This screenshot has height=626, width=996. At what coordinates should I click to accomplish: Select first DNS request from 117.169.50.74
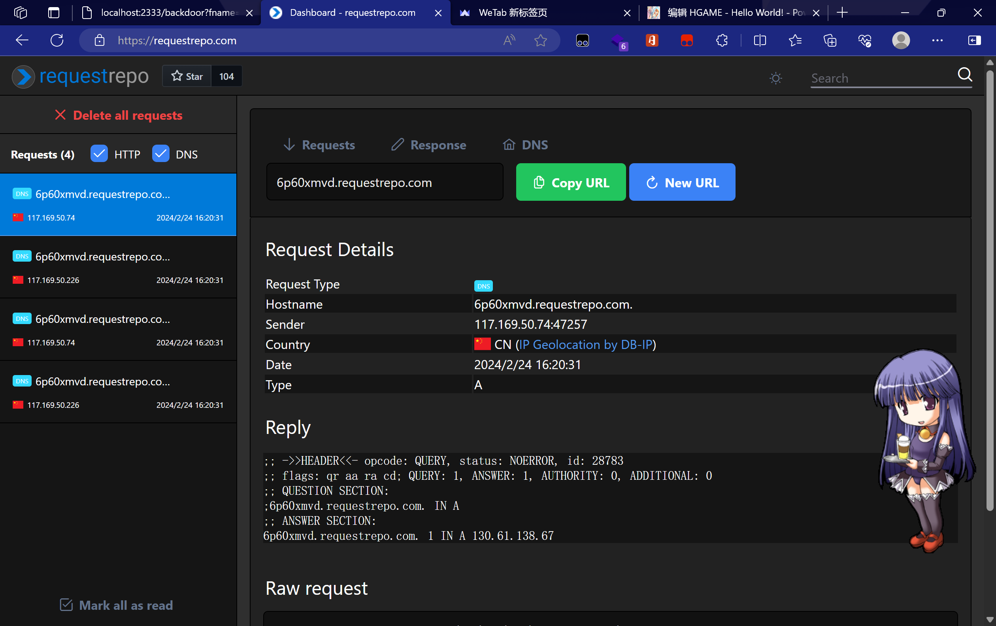point(118,205)
